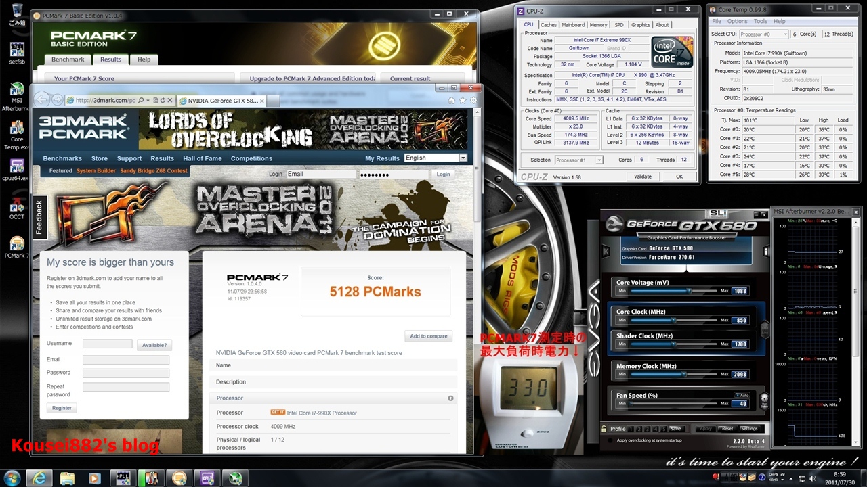Open the Core Temp.exe desktop icon
Viewport: 867px width, 487px height.
17,136
